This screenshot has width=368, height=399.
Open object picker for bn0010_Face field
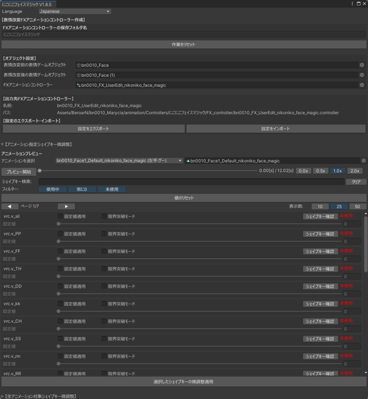click(x=362, y=65)
